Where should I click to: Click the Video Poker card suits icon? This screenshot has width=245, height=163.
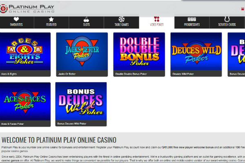[x=156, y=19]
